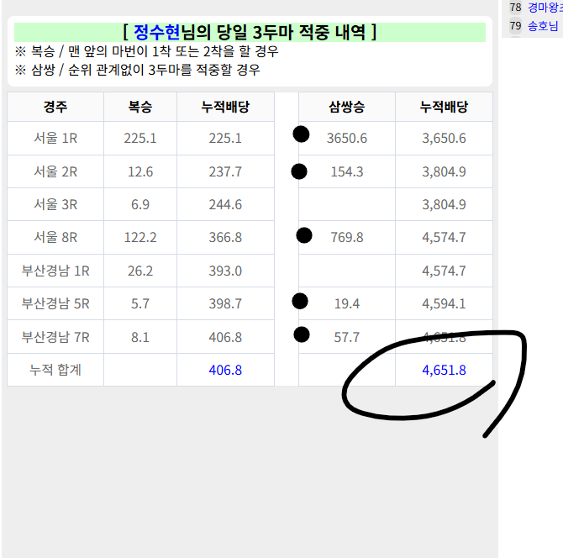Open the 송호님 link in sidebar
This screenshot has height=558, width=563.
coord(543,26)
